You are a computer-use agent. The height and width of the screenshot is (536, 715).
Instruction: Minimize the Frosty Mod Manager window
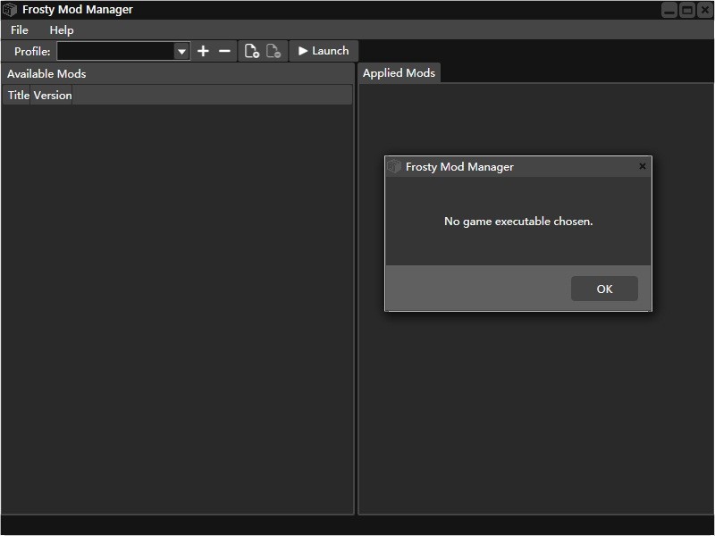tap(669, 10)
